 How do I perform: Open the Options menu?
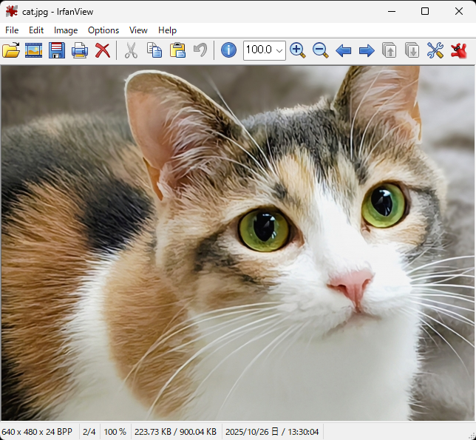point(103,30)
